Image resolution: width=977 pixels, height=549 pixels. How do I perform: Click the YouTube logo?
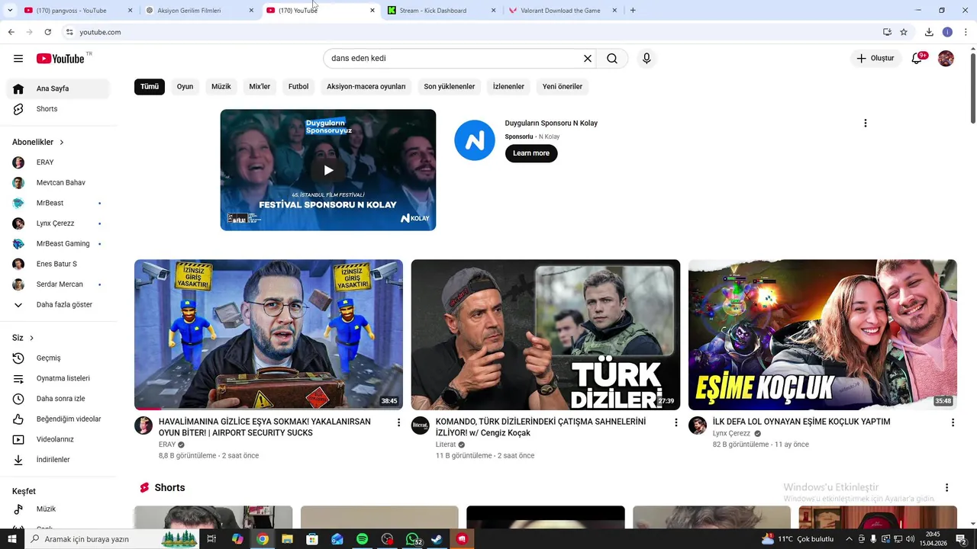tap(60, 59)
